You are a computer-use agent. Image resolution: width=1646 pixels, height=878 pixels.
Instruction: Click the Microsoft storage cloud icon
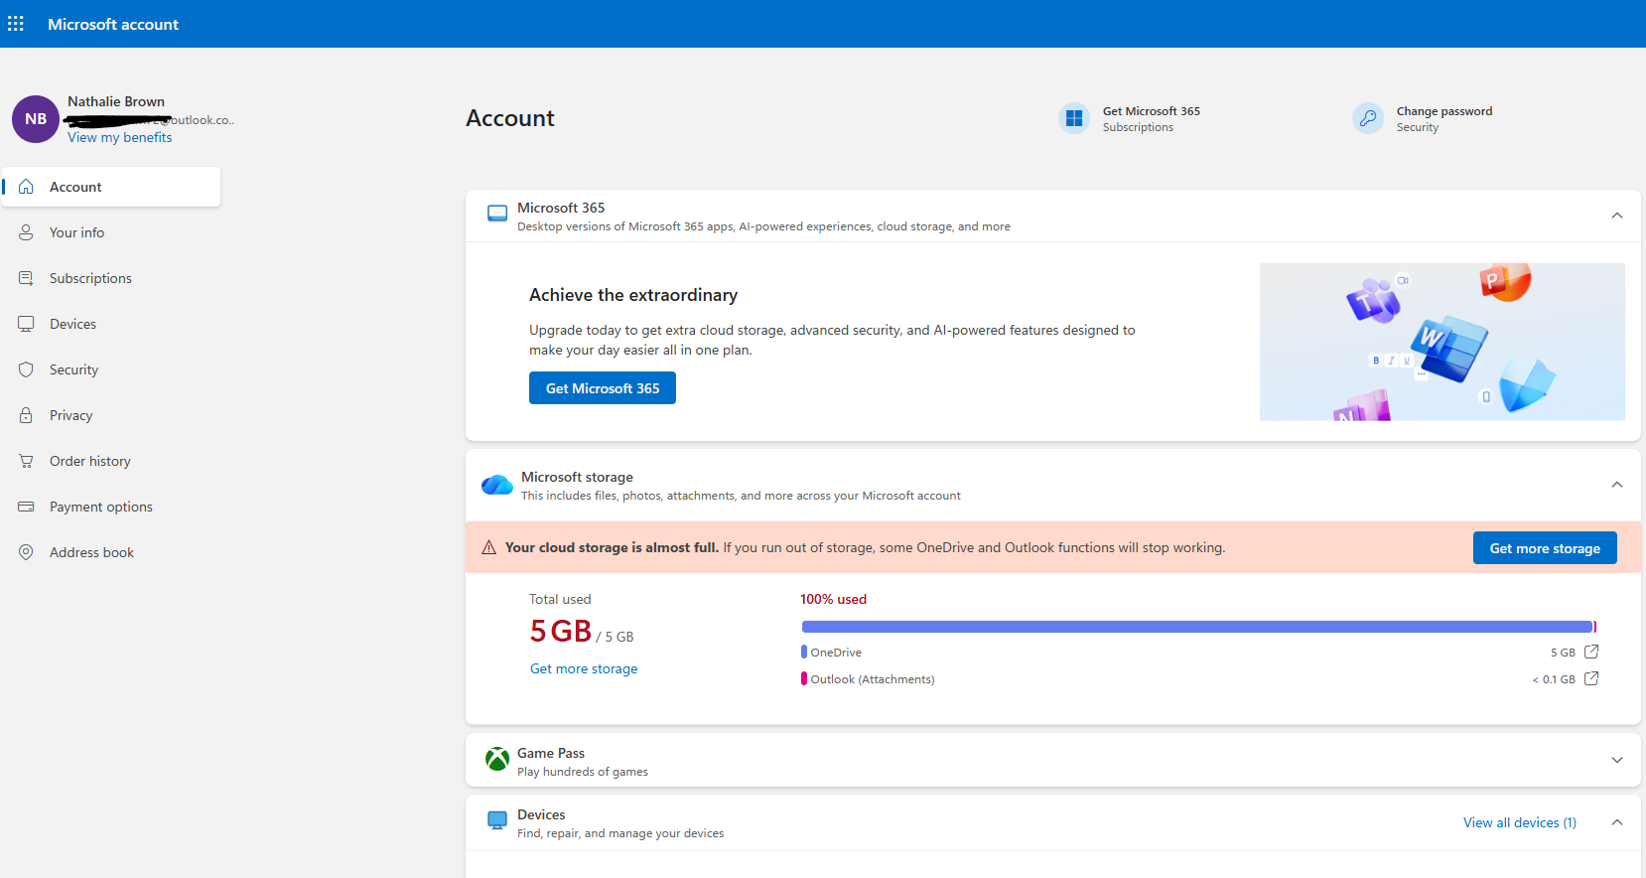tap(497, 485)
